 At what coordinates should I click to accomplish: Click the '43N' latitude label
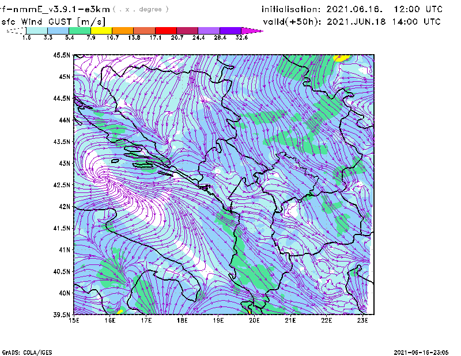(x=65, y=163)
